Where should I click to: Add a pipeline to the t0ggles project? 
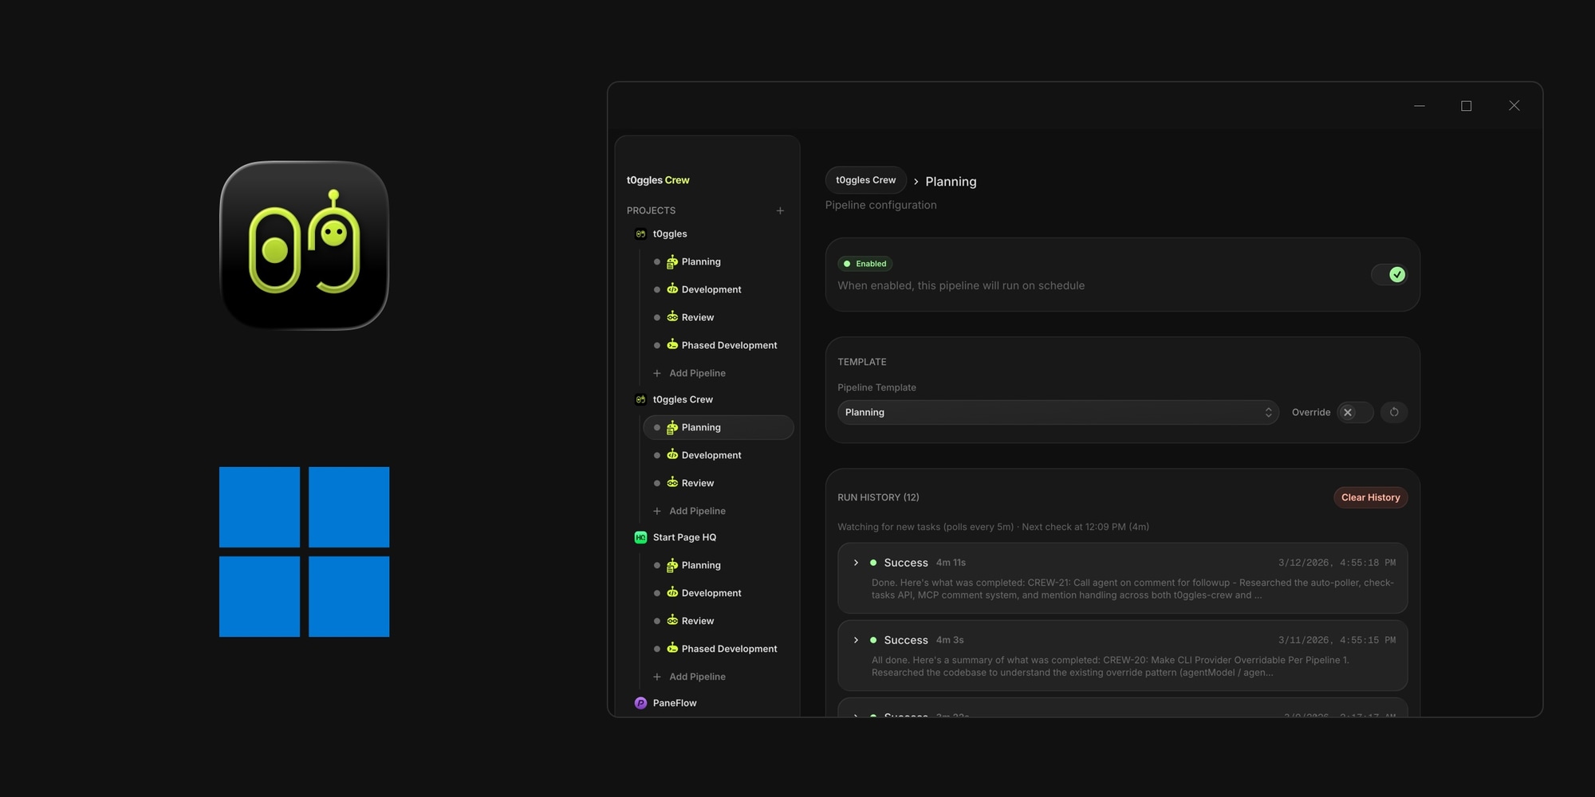pos(690,373)
